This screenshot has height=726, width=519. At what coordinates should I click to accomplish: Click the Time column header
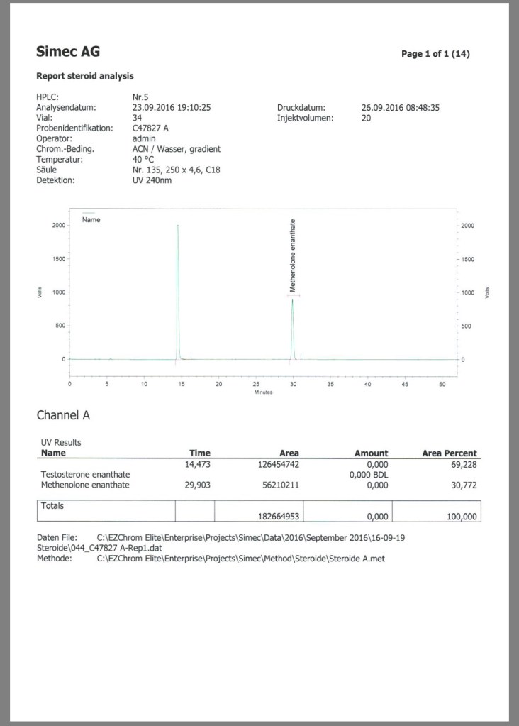(200, 453)
